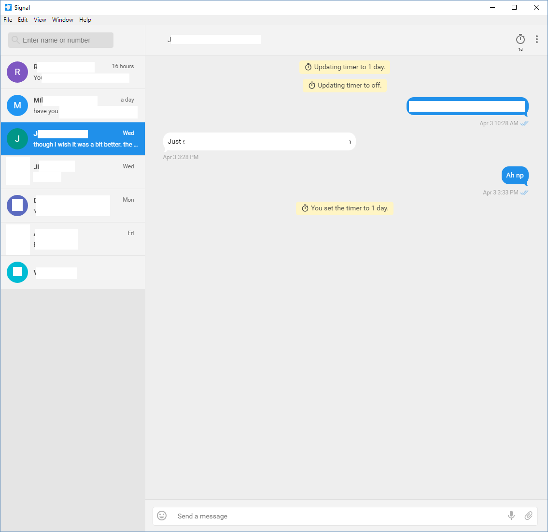This screenshot has height=532, width=548.
Task: Click the timer icon on 'You set the timer' banner
Action: [305, 208]
